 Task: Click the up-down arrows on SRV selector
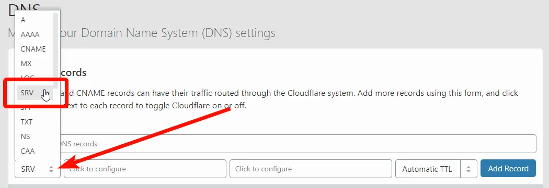pos(51,169)
